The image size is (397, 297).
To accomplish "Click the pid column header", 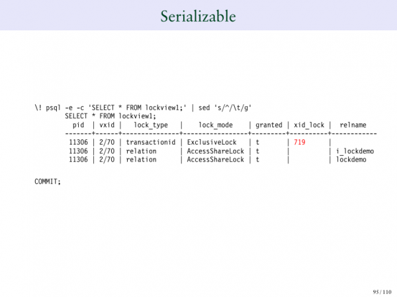I will coord(78,125).
